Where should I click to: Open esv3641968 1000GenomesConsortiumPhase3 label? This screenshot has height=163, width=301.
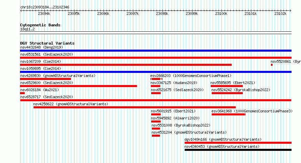(252, 111)
